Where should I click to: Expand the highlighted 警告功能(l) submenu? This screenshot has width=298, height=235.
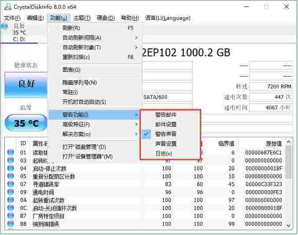click(94, 114)
